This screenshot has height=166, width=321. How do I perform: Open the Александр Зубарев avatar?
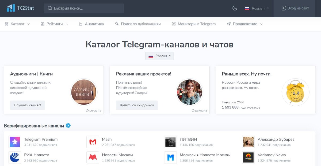[248, 142]
